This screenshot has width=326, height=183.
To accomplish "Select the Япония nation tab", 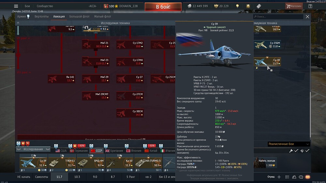I will 134,151.
